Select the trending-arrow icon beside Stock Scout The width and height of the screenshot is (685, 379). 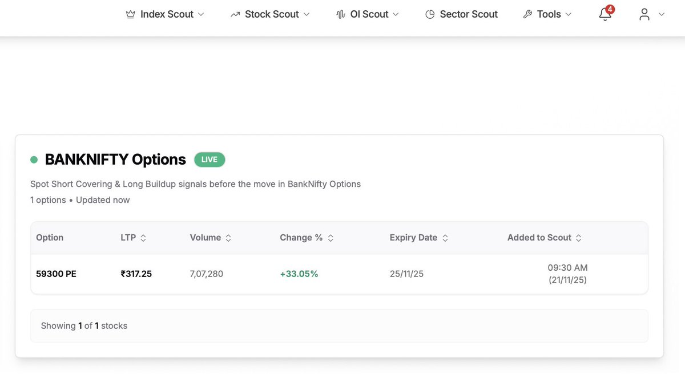(235, 14)
